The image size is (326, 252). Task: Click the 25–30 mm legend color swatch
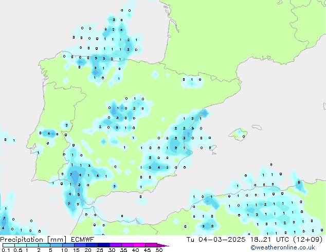click(104, 245)
